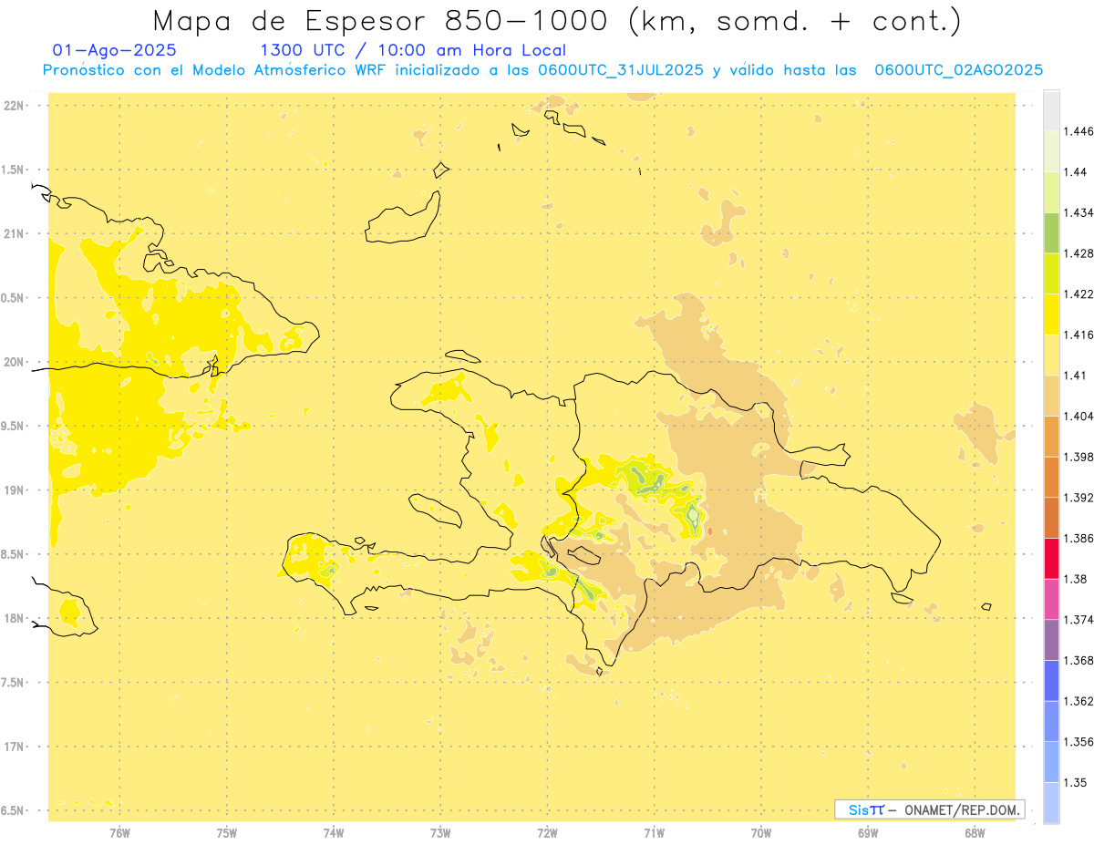Click the "Sis - ONAMET/REP.DOM." credit box

coord(930,809)
